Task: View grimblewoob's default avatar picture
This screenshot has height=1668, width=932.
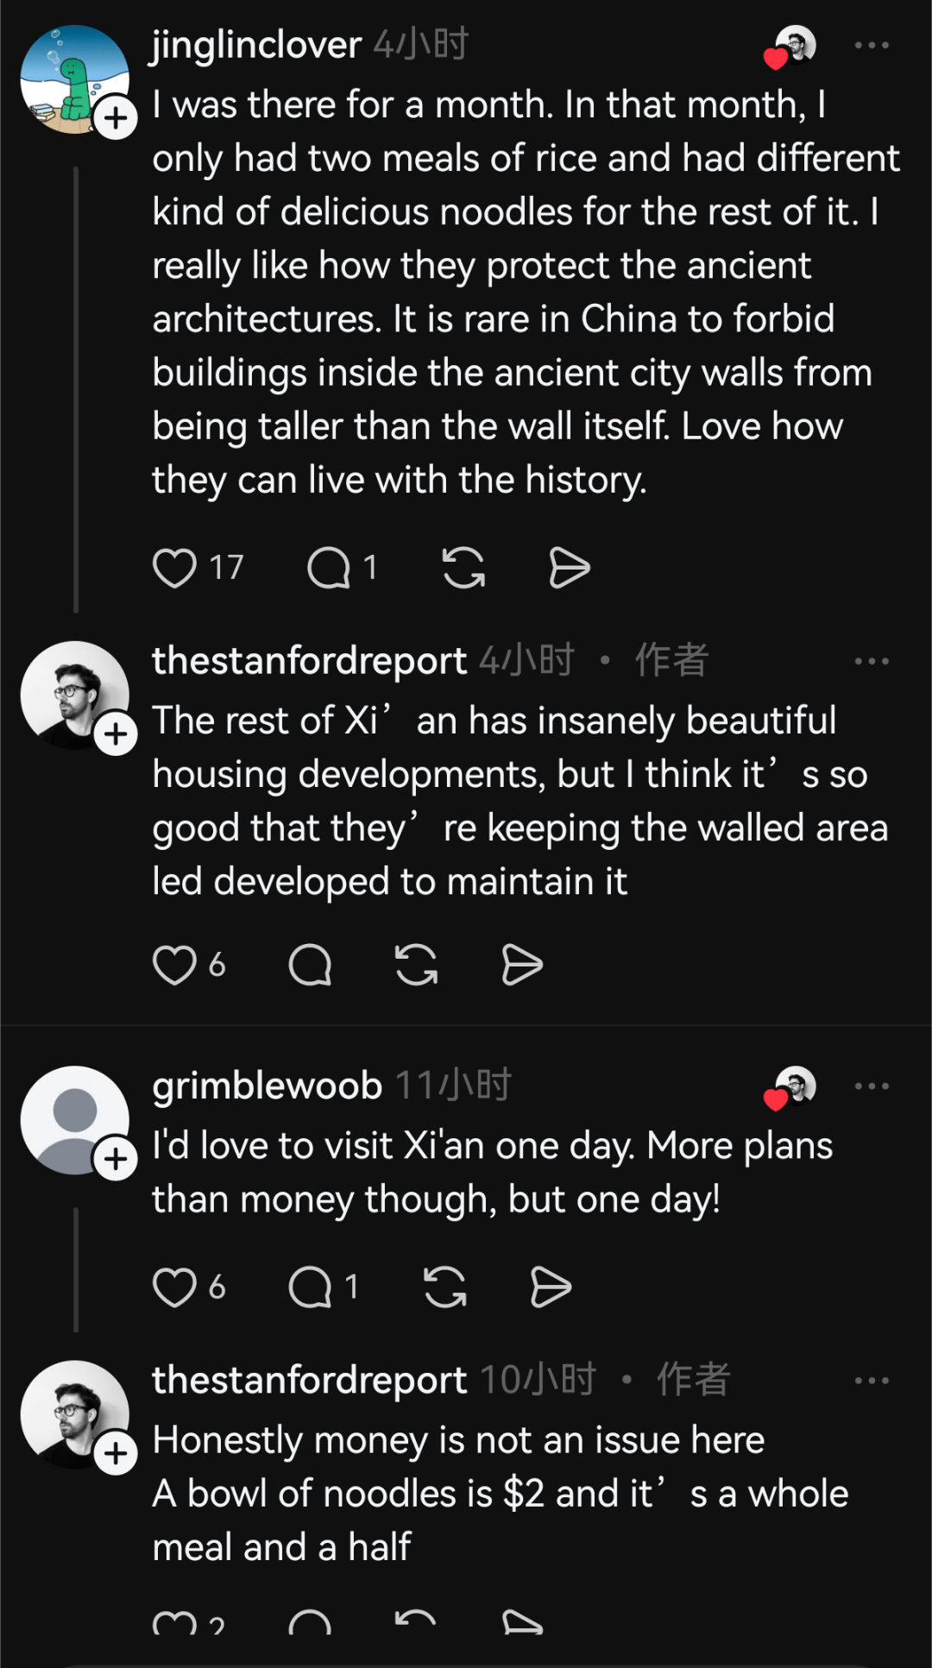Action: pyautogui.click(x=75, y=1120)
